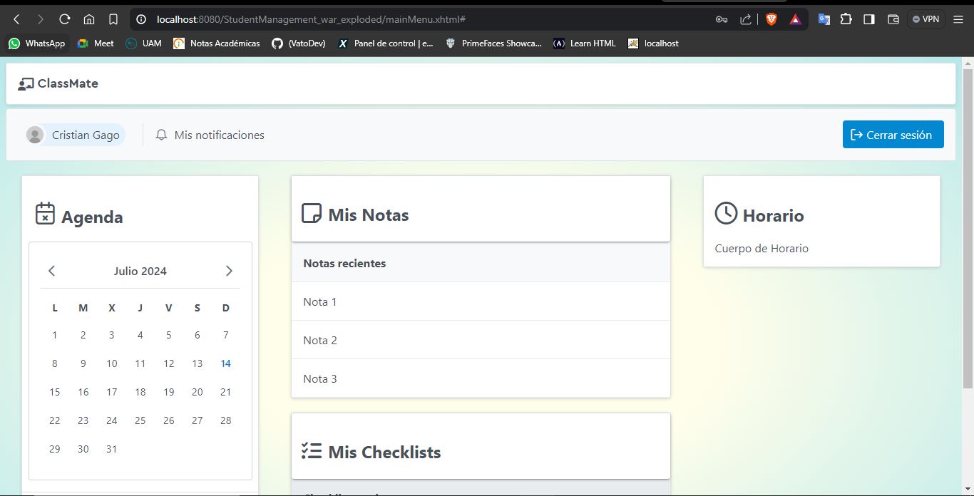The height and width of the screenshot is (496, 974).
Task: Open Mis notificaciones link
Action: tap(219, 135)
